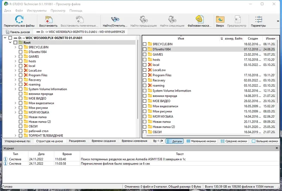Check МОЯ МУЗЫКА checkbox in the tree

click(x=20, y=112)
